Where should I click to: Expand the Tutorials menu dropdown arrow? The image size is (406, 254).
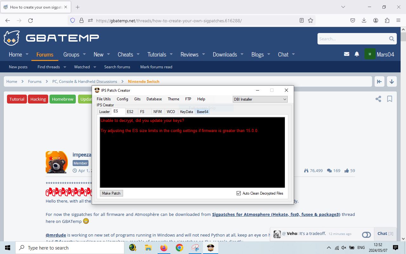click(171, 54)
